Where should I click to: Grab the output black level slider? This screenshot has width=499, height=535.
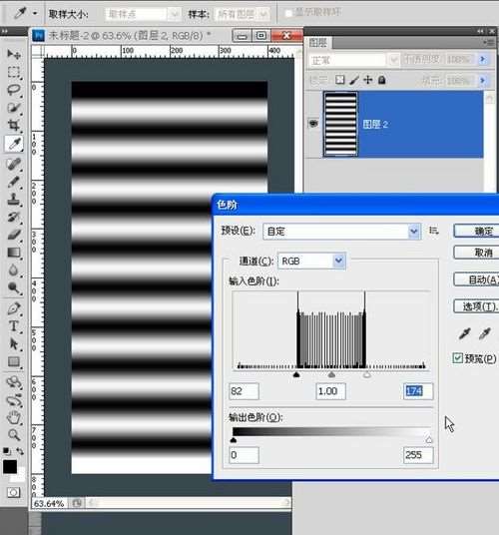click(234, 440)
